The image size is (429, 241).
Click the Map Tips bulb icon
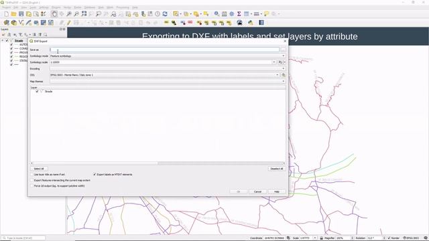(x=266, y=14)
